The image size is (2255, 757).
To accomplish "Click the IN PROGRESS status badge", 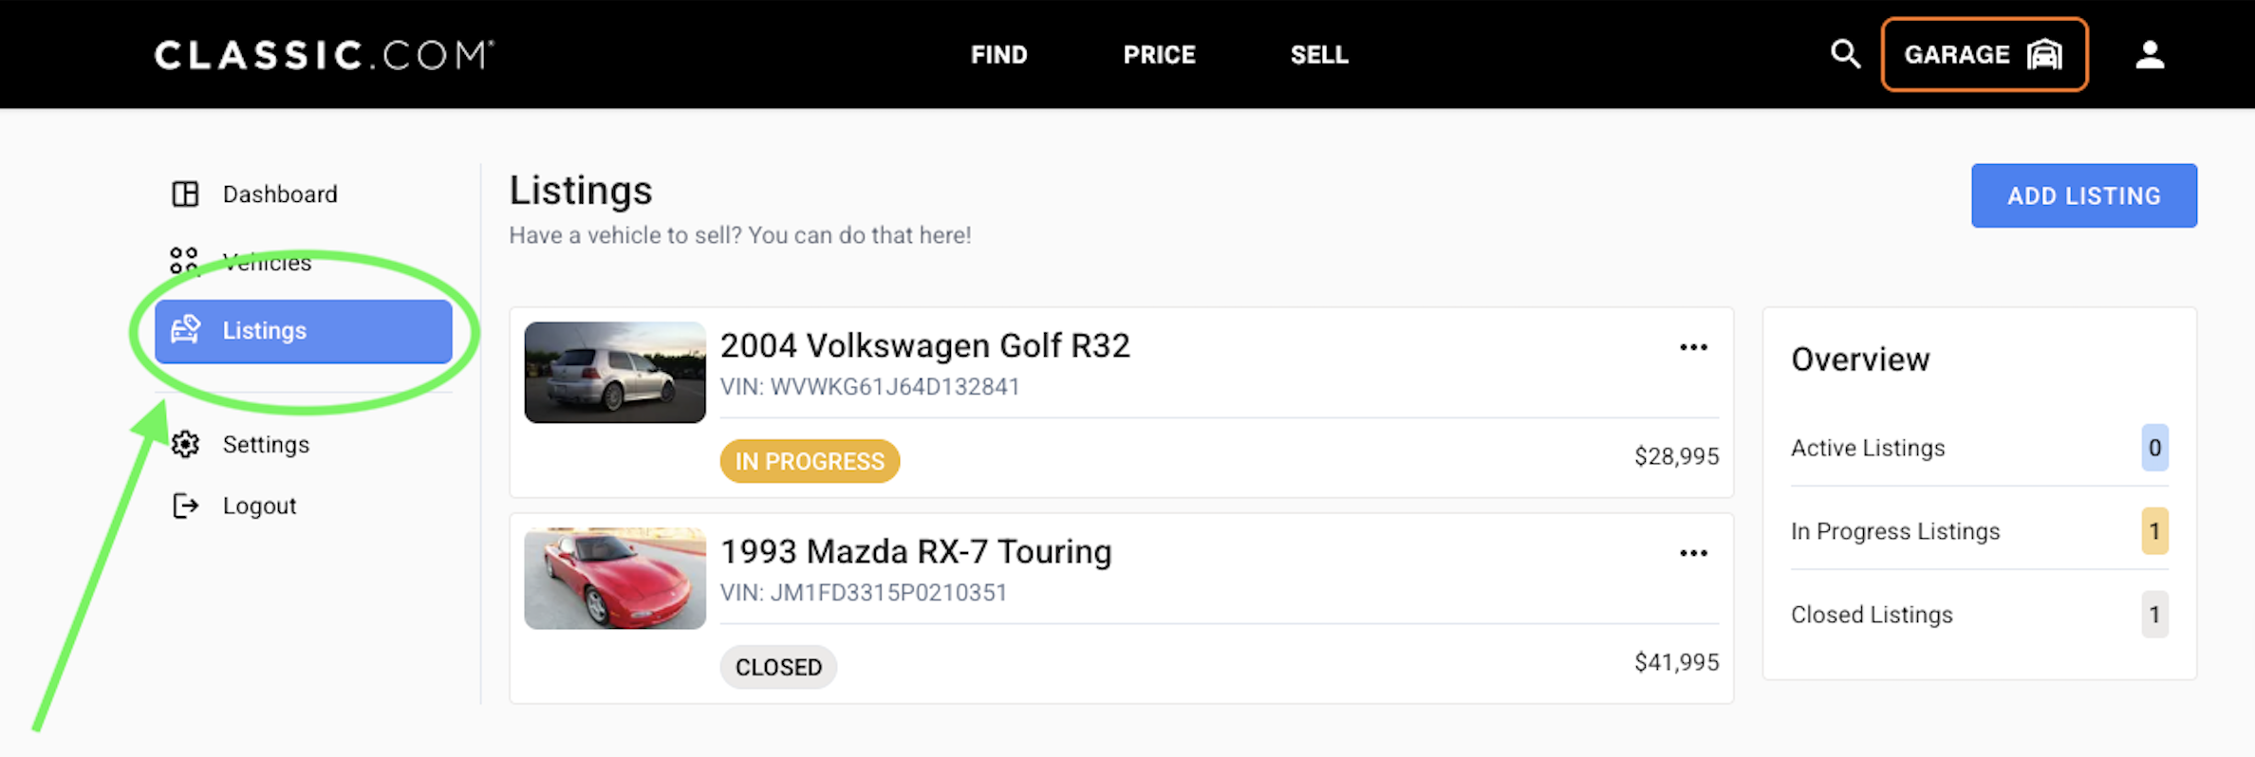I will point(810,461).
